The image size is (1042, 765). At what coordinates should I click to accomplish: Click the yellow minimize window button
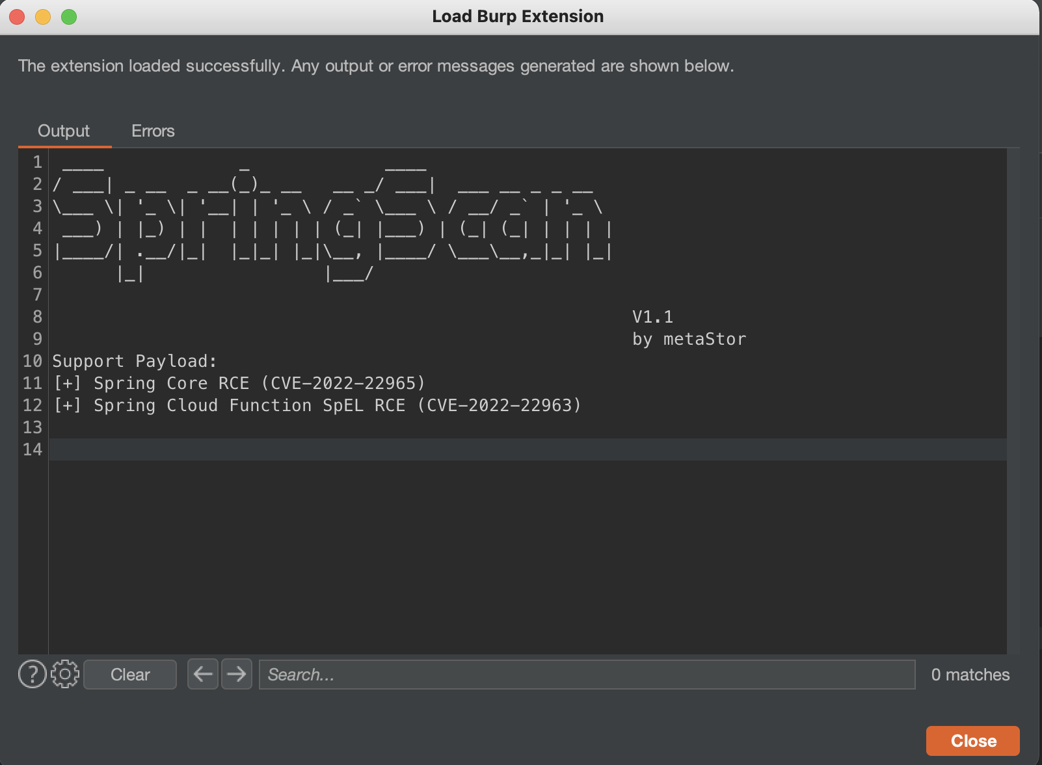(43, 17)
